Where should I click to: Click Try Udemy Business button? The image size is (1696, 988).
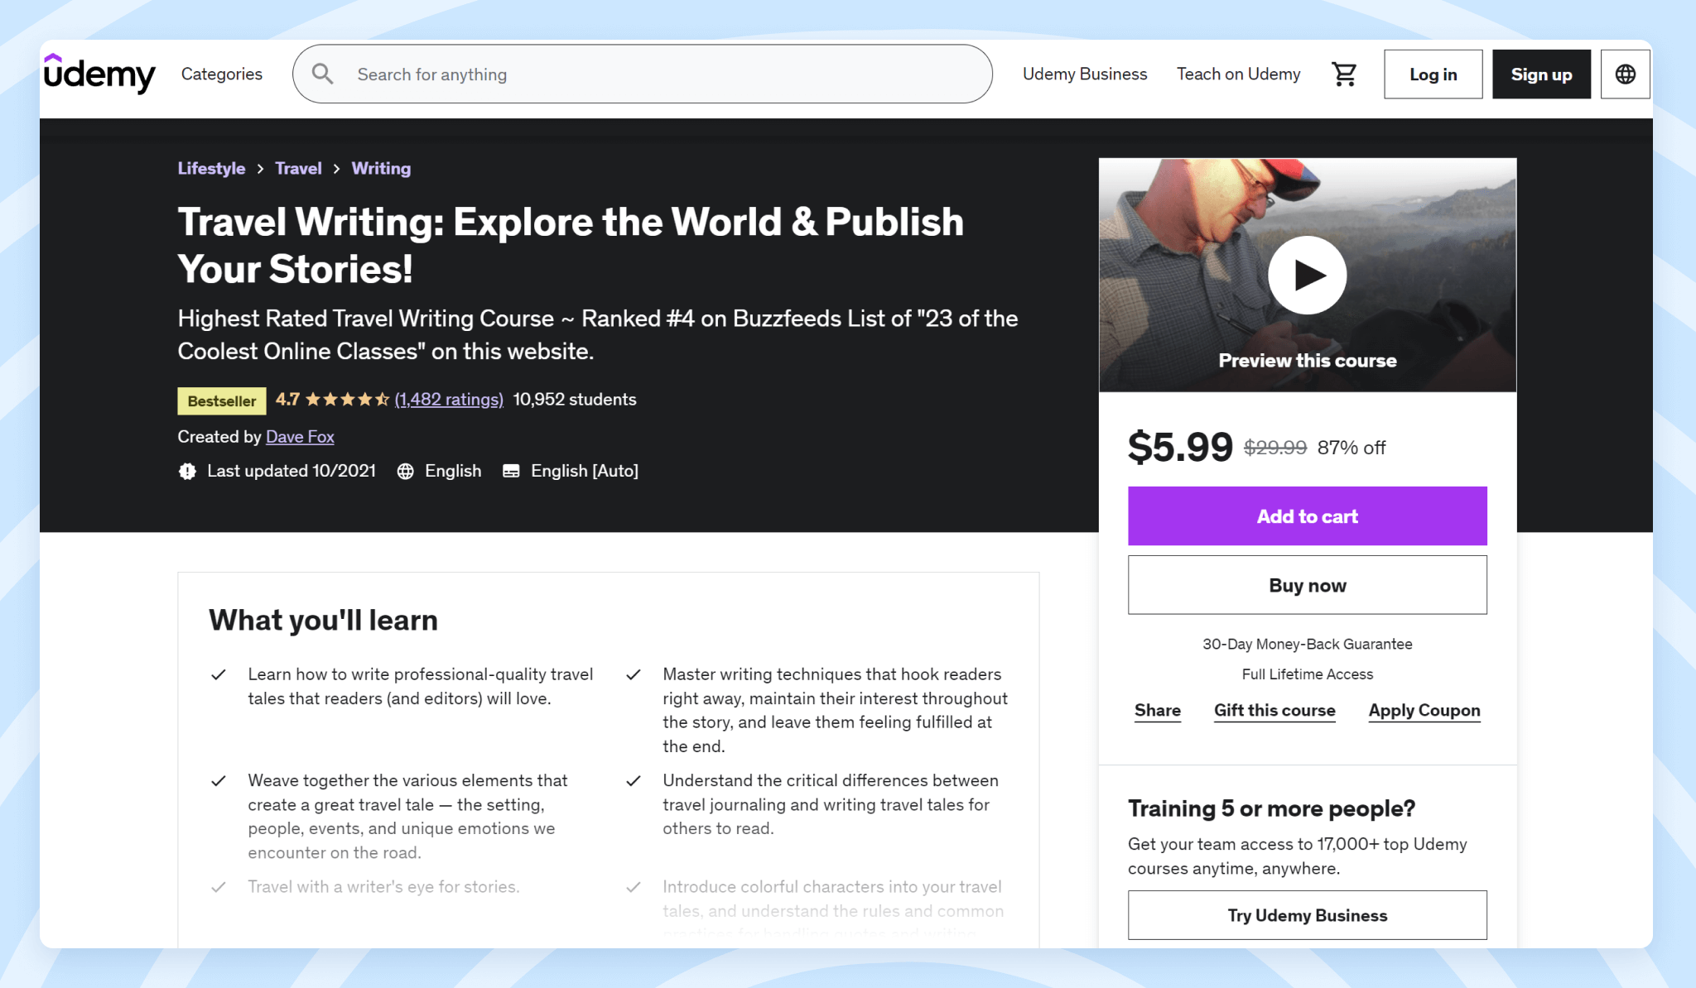pos(1308,915)
